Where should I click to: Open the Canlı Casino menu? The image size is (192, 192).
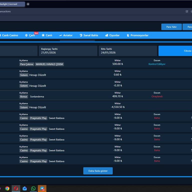9,35
